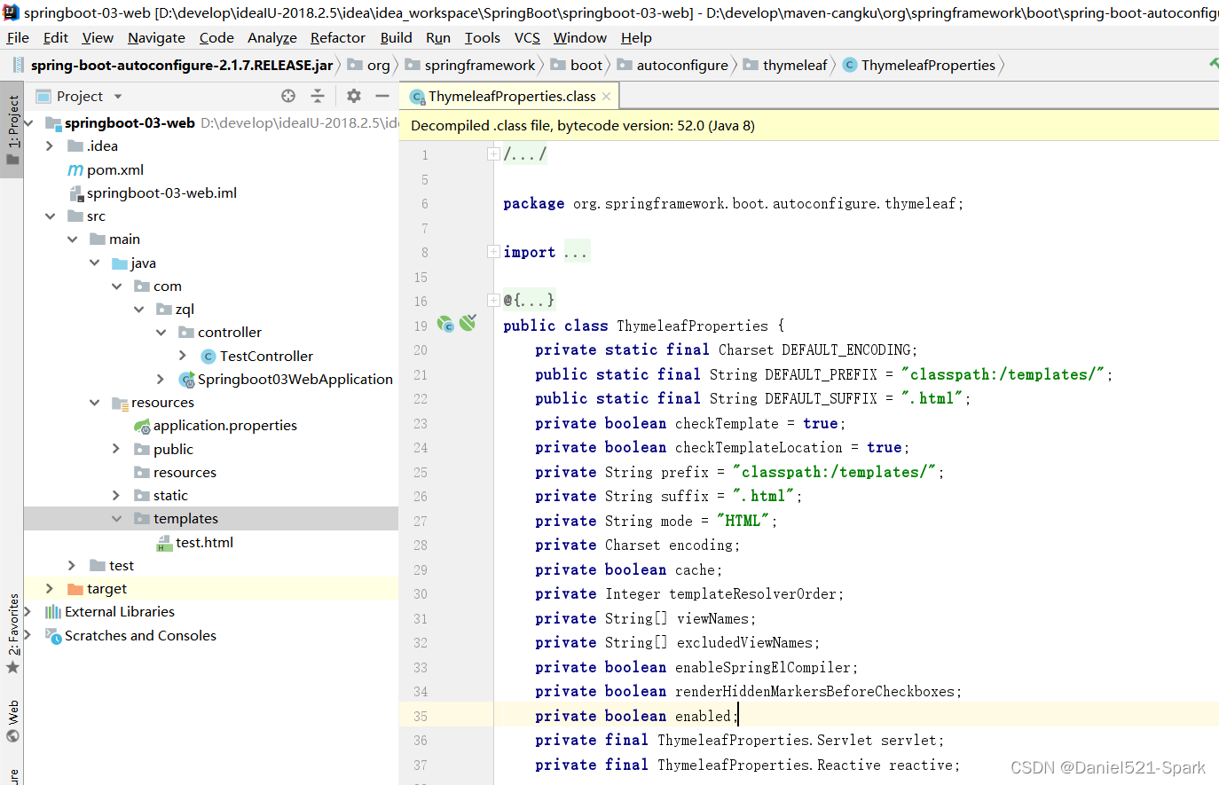
Task: Open the File menu
Action: 18,37
